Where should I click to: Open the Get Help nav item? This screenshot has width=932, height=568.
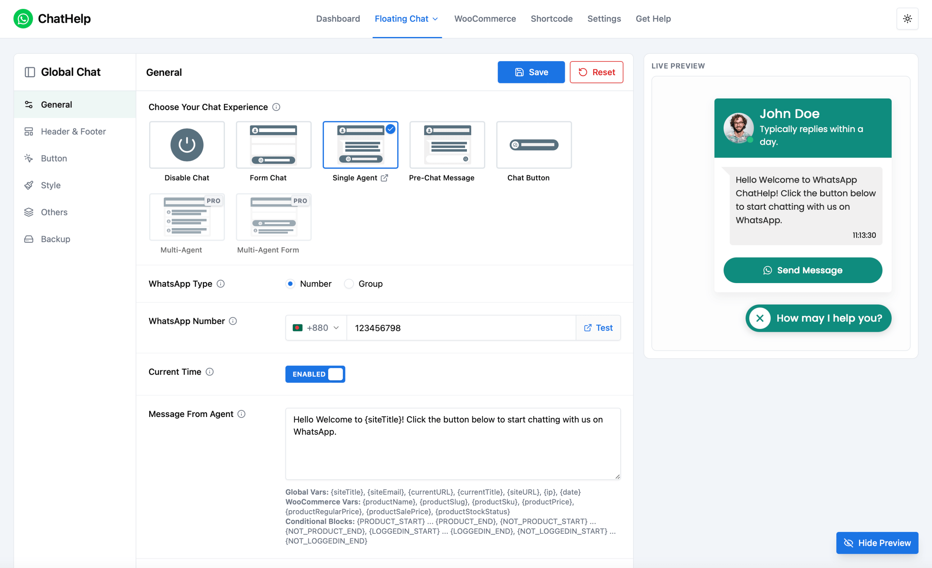pos(653,19)
